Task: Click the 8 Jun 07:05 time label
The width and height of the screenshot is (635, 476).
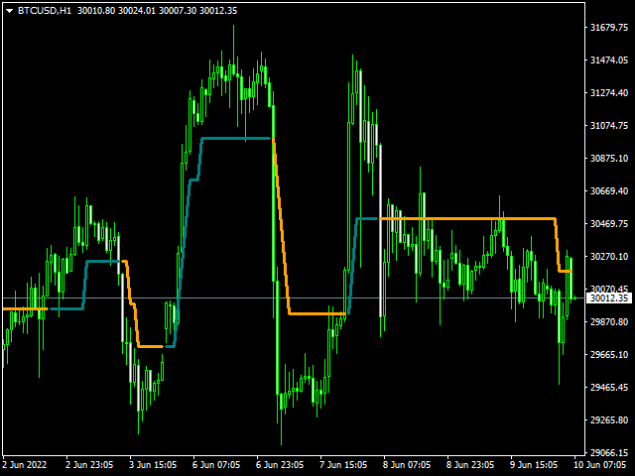Action: coord(407,465)
